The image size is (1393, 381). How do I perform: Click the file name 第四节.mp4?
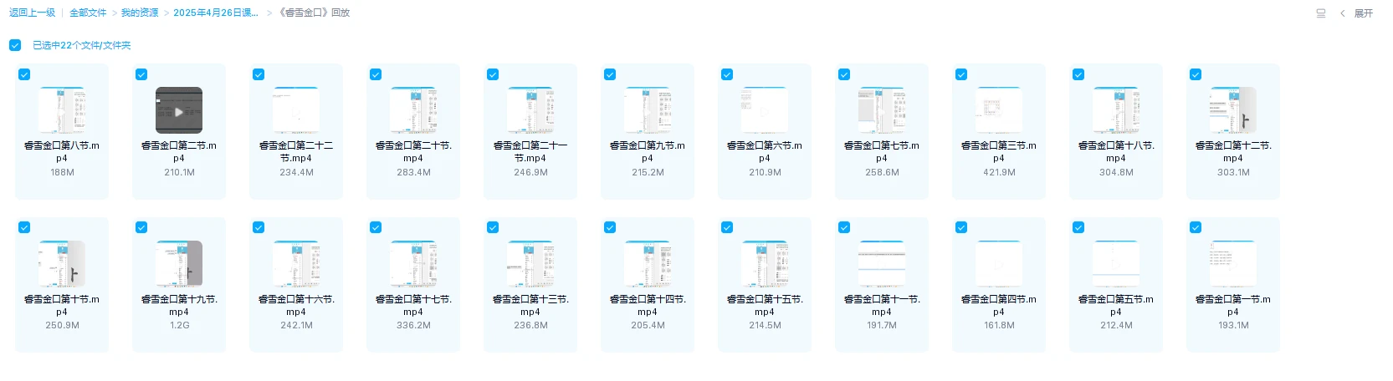pyautogui.click(x=999, y=305)
